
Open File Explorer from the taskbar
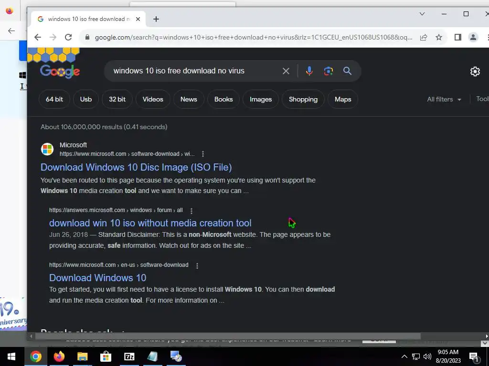[x=82, y=356]
